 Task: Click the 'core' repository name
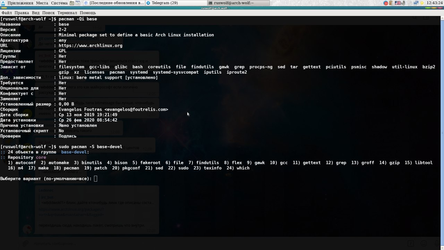41,158
